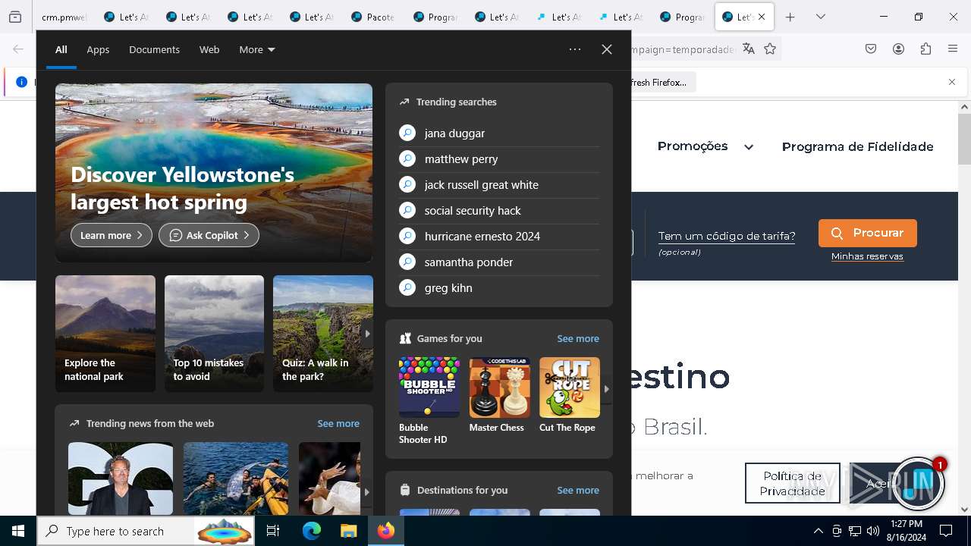Open a new Firefox tab
The image size is (971, 546).
pos(790,17)
